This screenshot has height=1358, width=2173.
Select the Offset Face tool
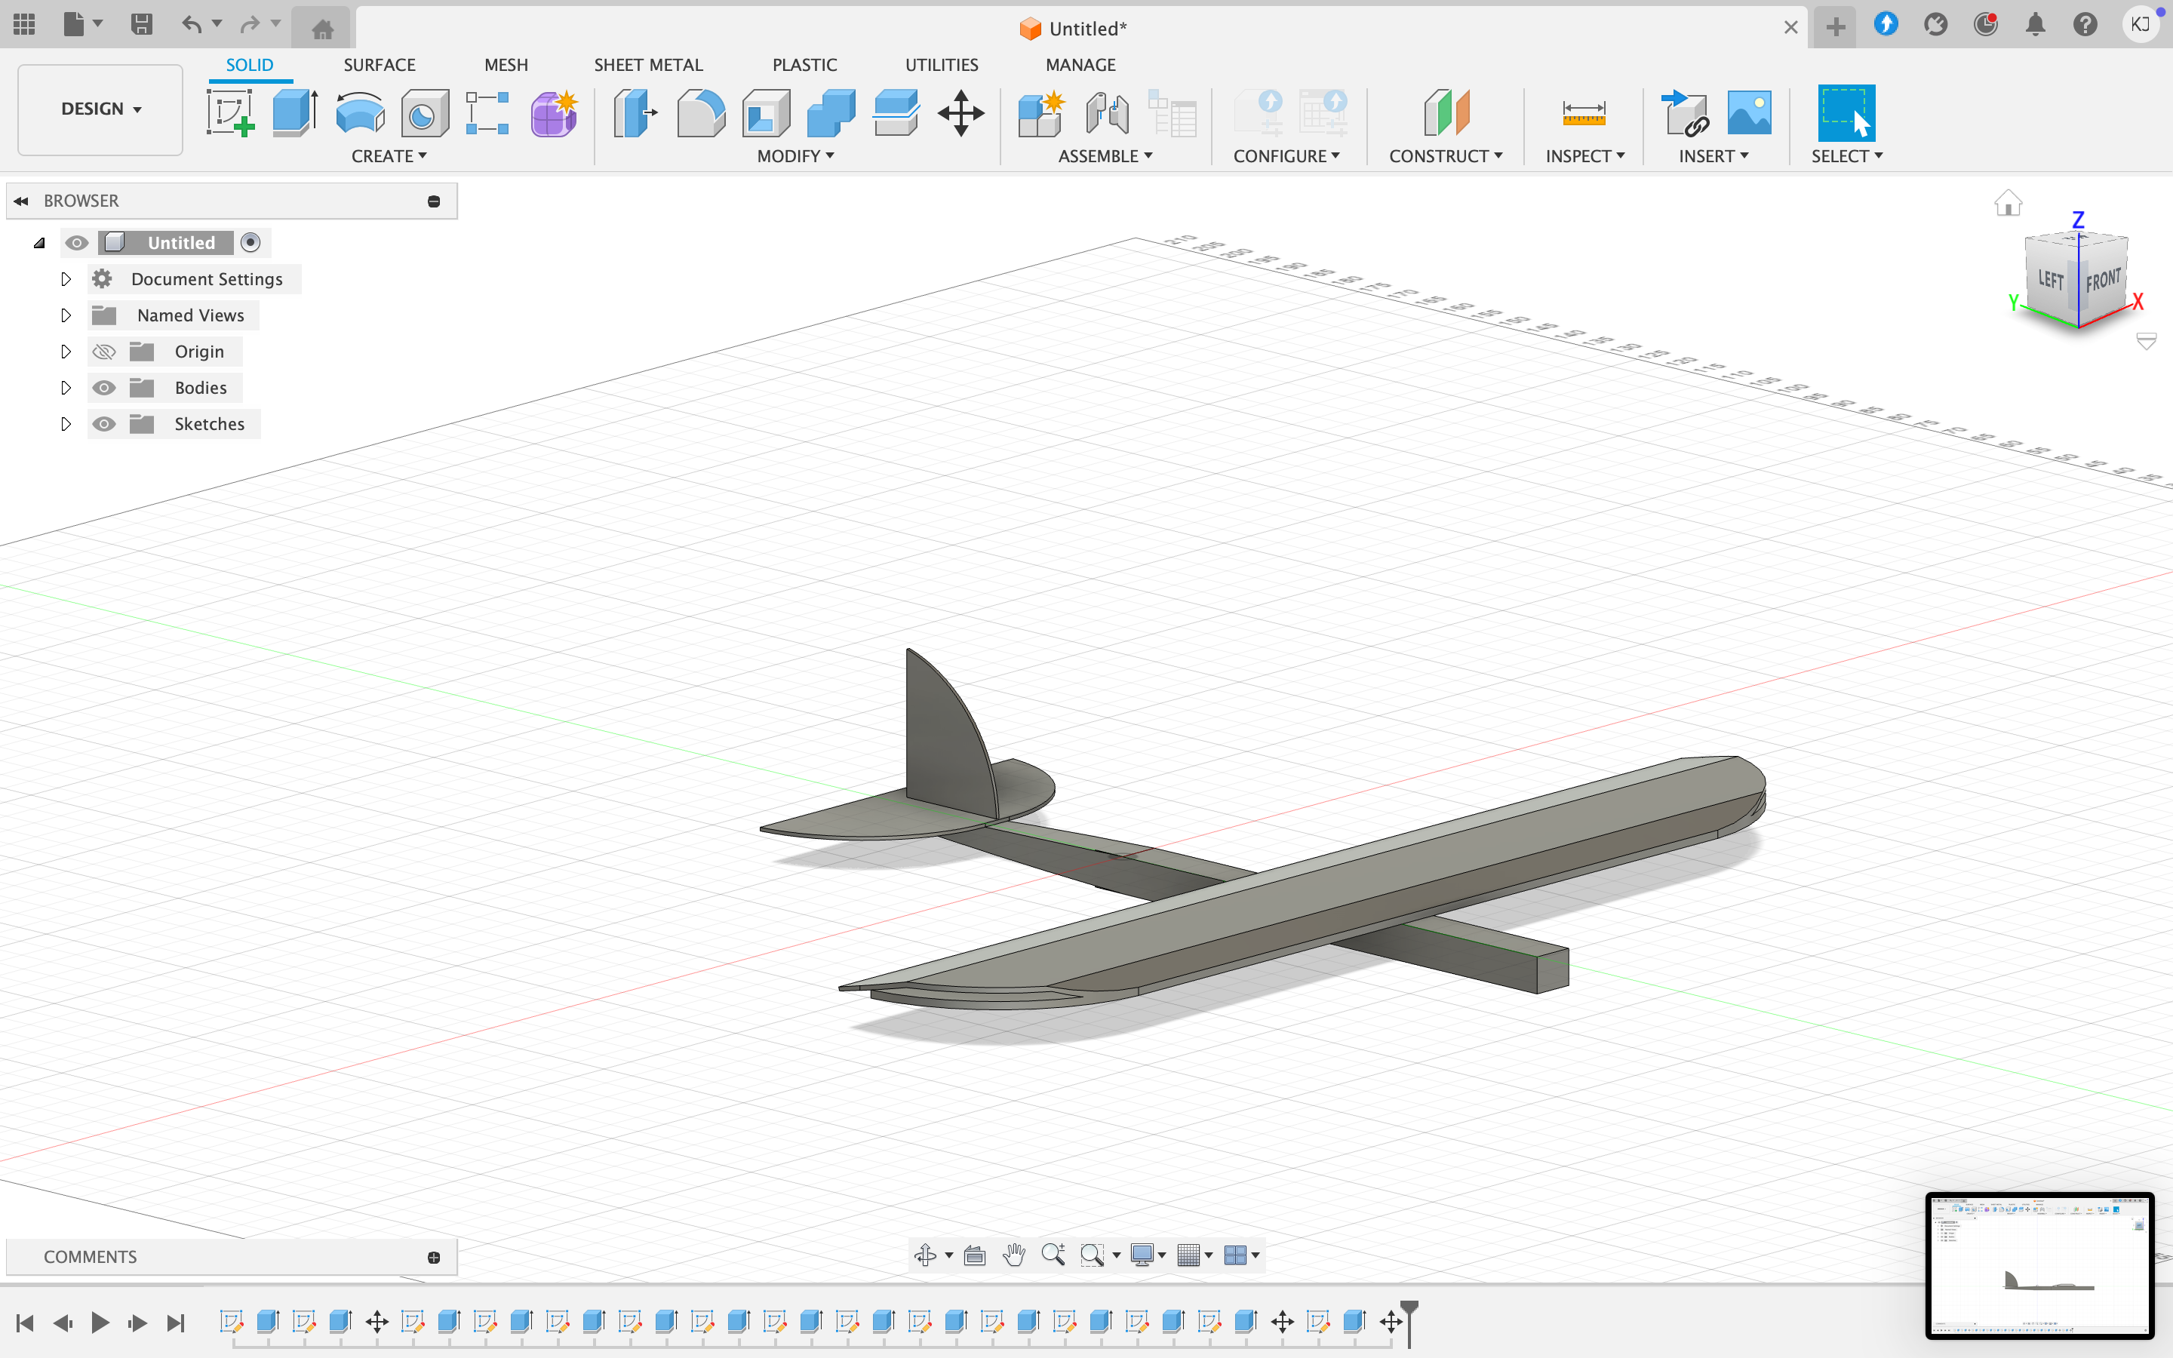coord(896,113)
